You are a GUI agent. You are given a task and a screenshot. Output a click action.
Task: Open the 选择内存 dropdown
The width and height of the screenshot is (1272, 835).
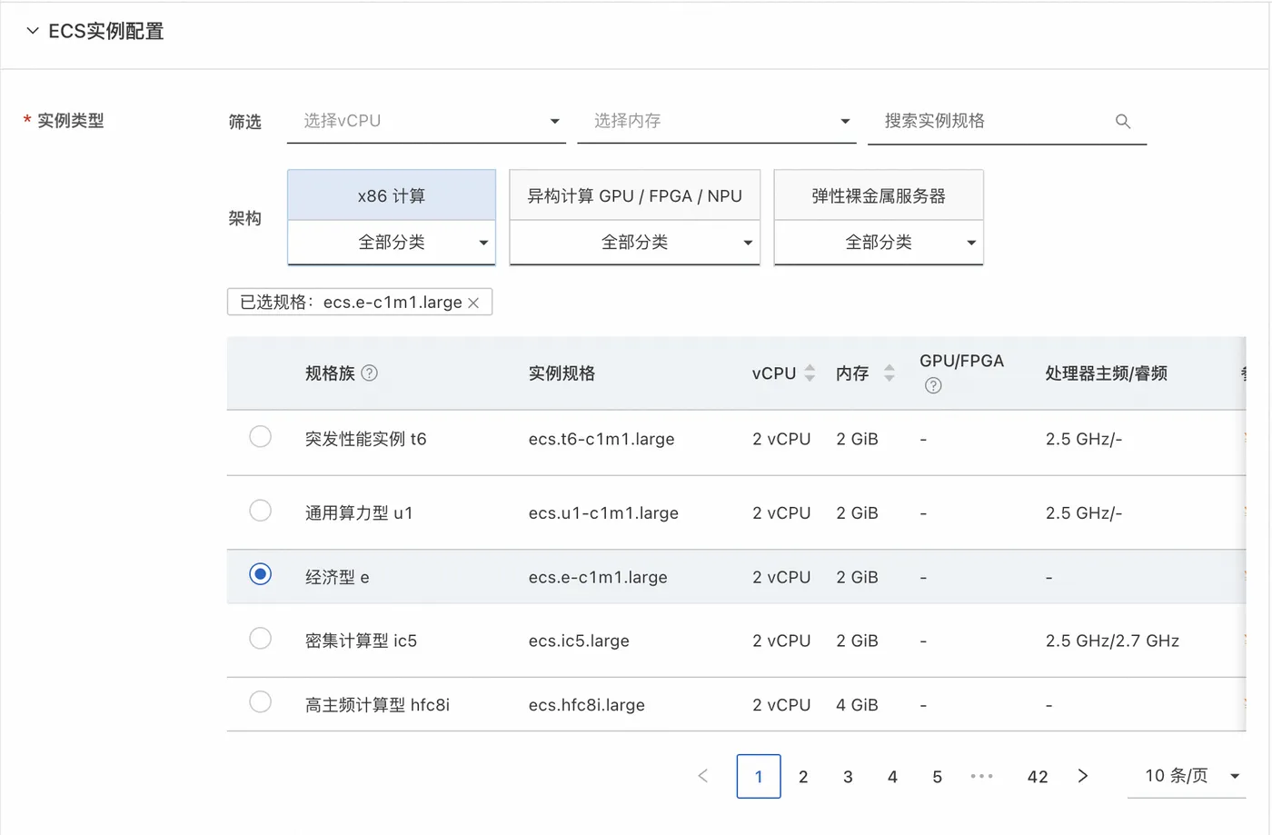click(717, 122)
